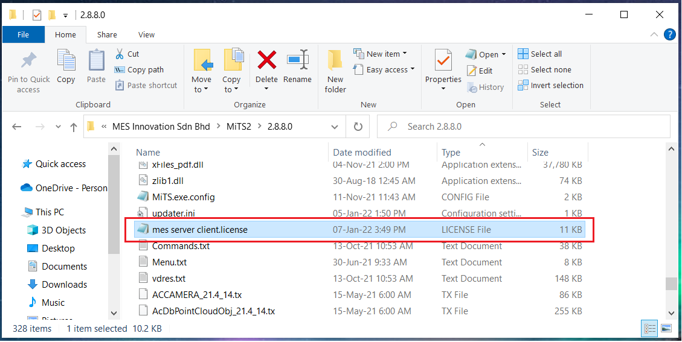The width and height of the screenshot is (682, 342).
Task: Click MES Innovation Sdn Bhd breadcrumb
Action: 161,127
